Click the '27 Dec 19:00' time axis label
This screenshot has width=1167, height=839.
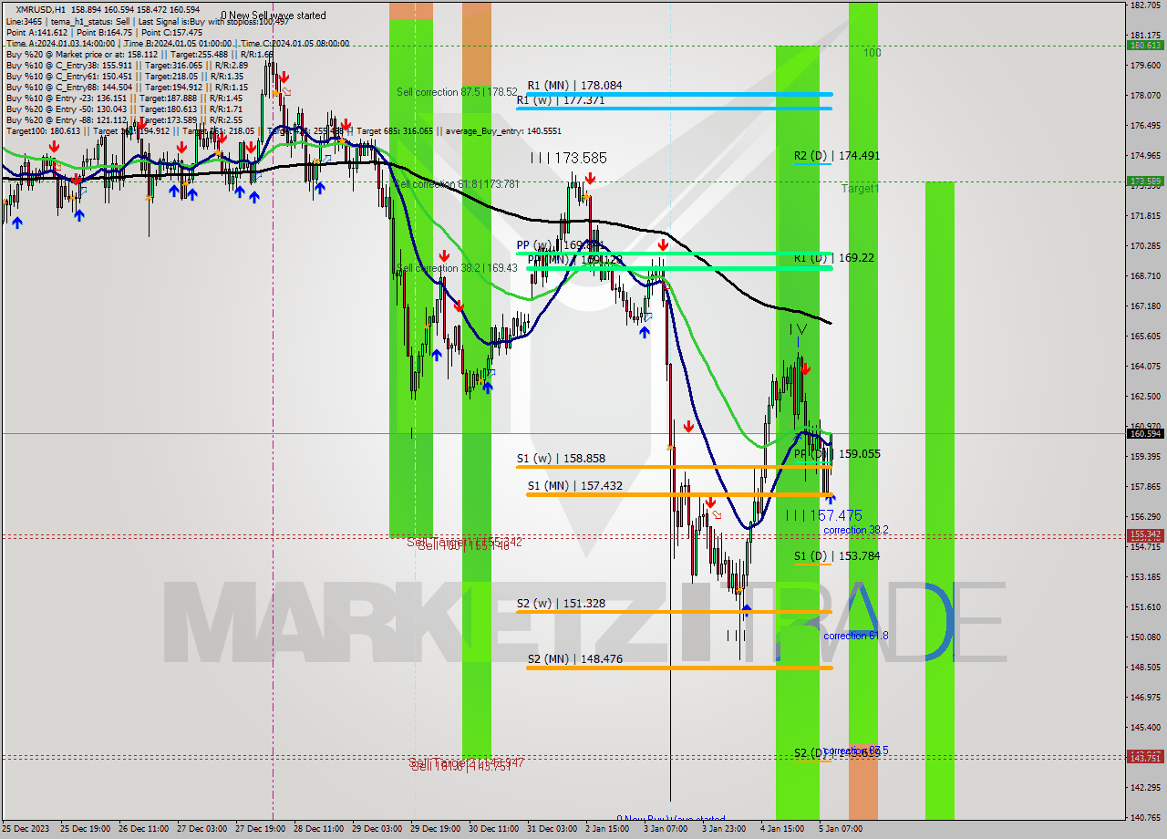261,829
